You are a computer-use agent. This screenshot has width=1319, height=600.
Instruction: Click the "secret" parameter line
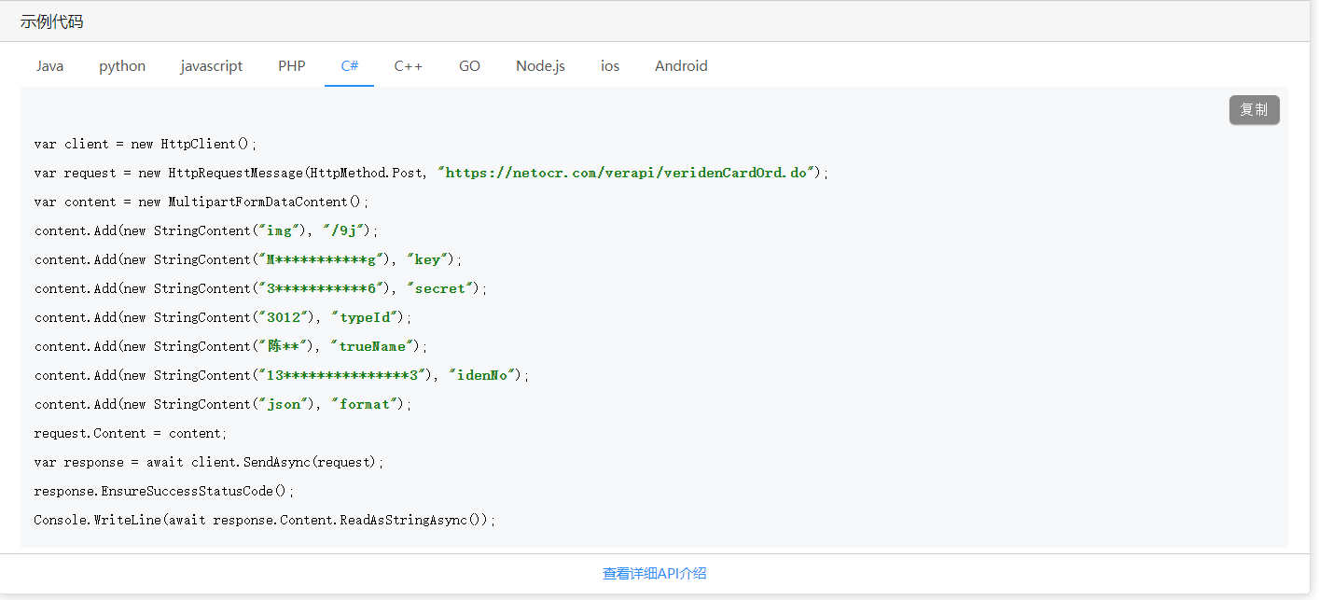[261, 288]
